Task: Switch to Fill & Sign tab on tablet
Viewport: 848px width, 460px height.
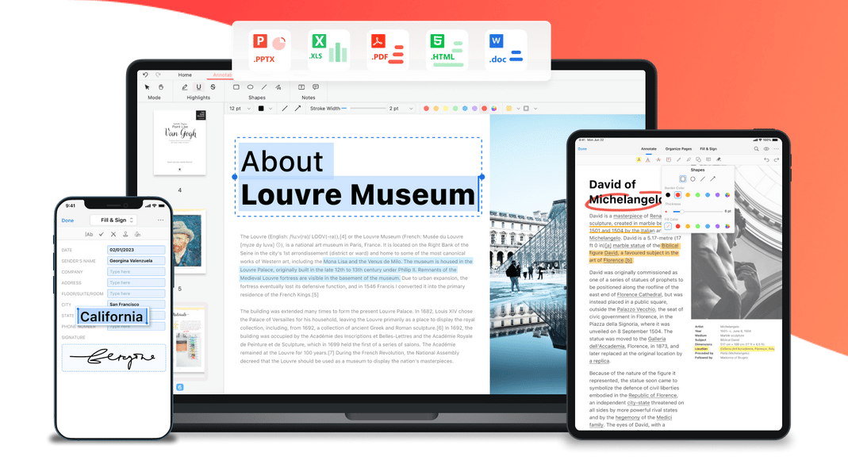Action: (x=708, y=148)
